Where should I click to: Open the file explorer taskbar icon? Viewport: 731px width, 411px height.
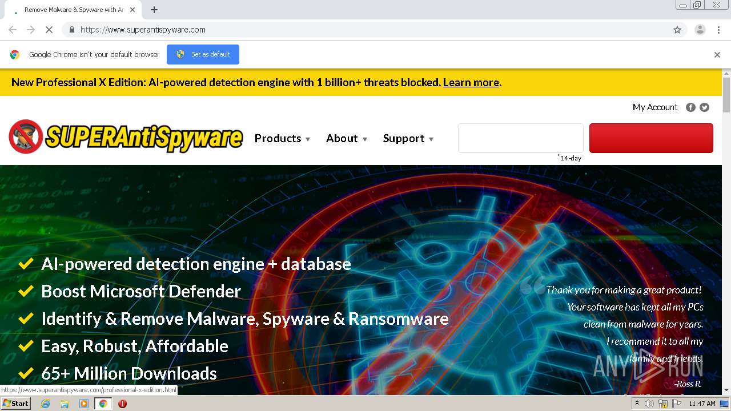tap(65, 404)
